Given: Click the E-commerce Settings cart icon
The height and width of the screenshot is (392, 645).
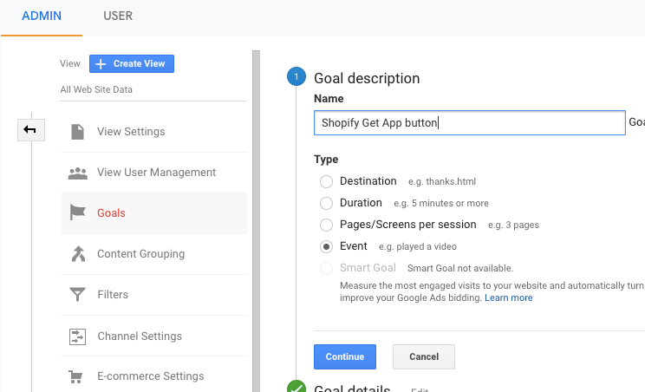Looking at the screenshot, I should (75, 376).
